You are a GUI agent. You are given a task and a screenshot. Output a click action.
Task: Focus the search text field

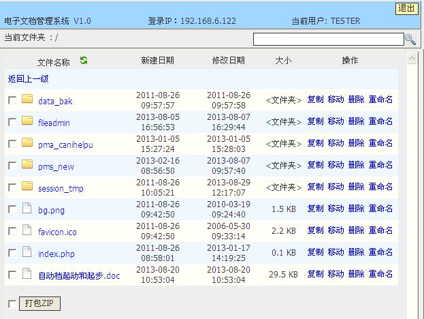[x=328, y=40]
